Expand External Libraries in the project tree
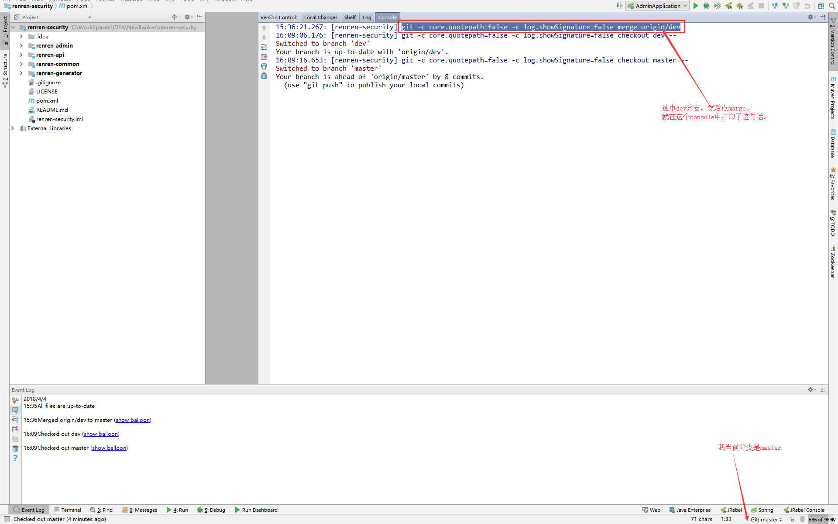The image size is (838, 524). click(x=13, y=128)
